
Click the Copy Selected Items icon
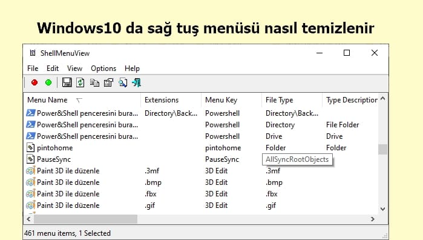click(x=94, y=82)
